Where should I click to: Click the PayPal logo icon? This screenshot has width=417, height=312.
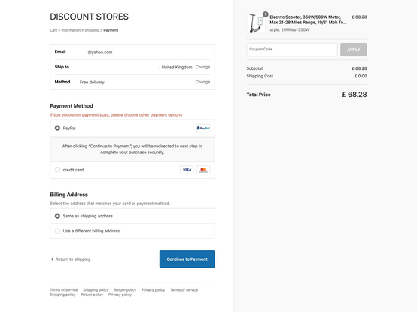click(203, 128)
